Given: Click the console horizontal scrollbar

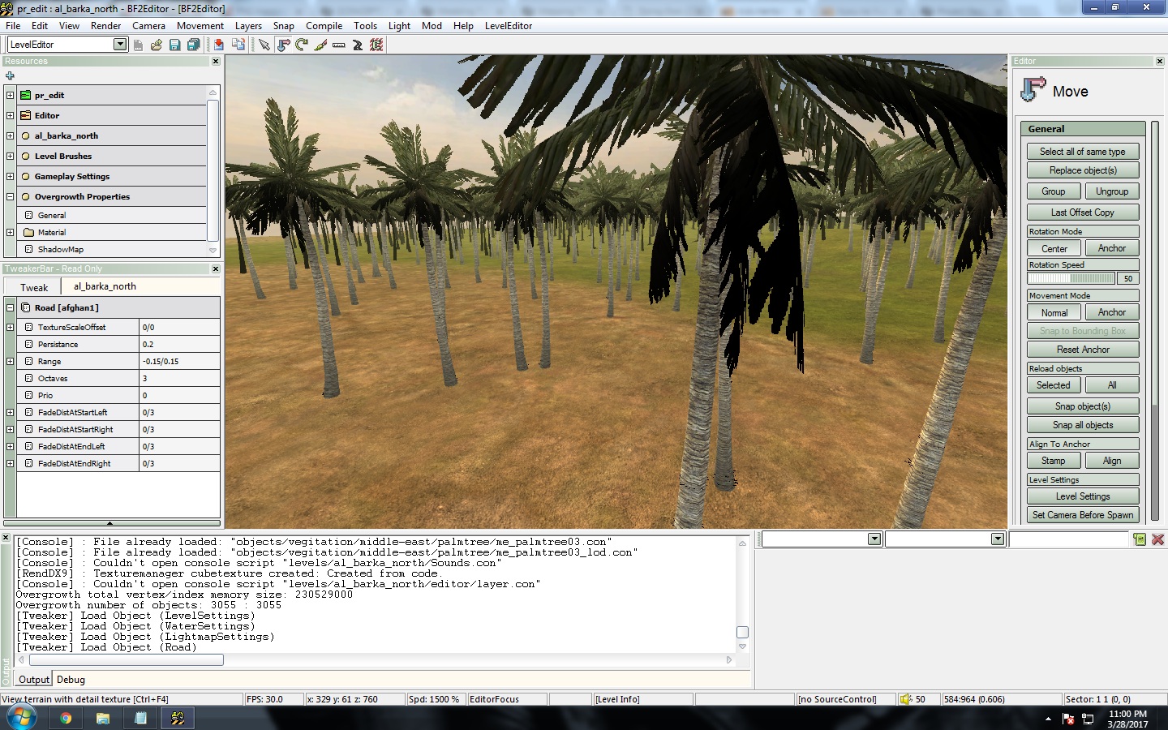Looking at the screenshot, I should [x=126, y=660].
